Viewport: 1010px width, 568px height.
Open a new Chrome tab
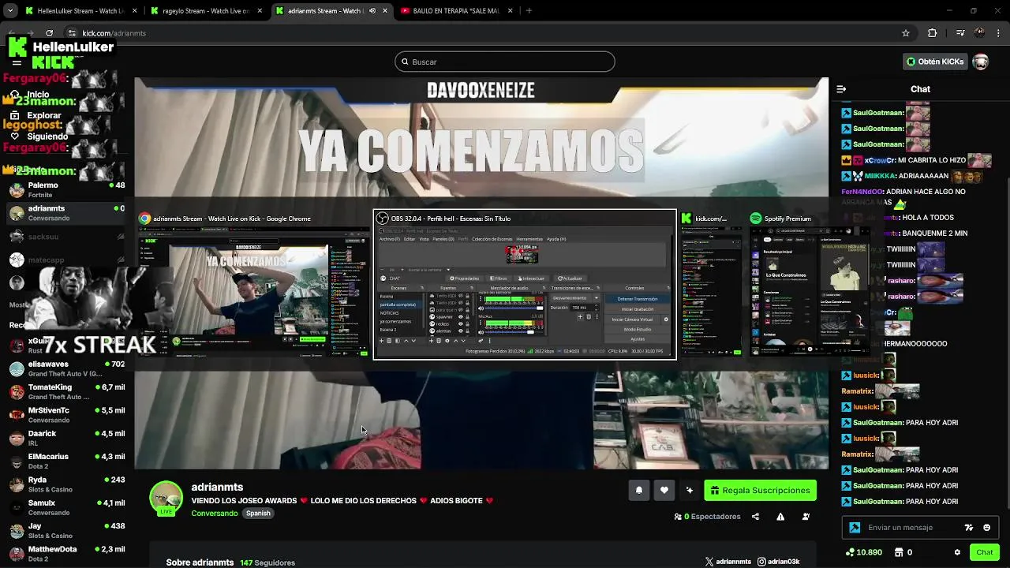[x=529, y=11]
